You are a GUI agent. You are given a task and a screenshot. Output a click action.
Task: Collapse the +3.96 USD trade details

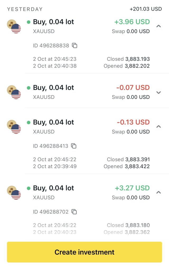(158, 26)
